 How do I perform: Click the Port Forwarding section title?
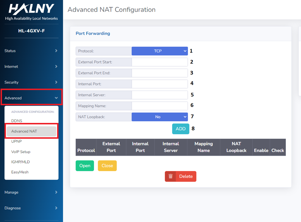click(x=93, y=33)
